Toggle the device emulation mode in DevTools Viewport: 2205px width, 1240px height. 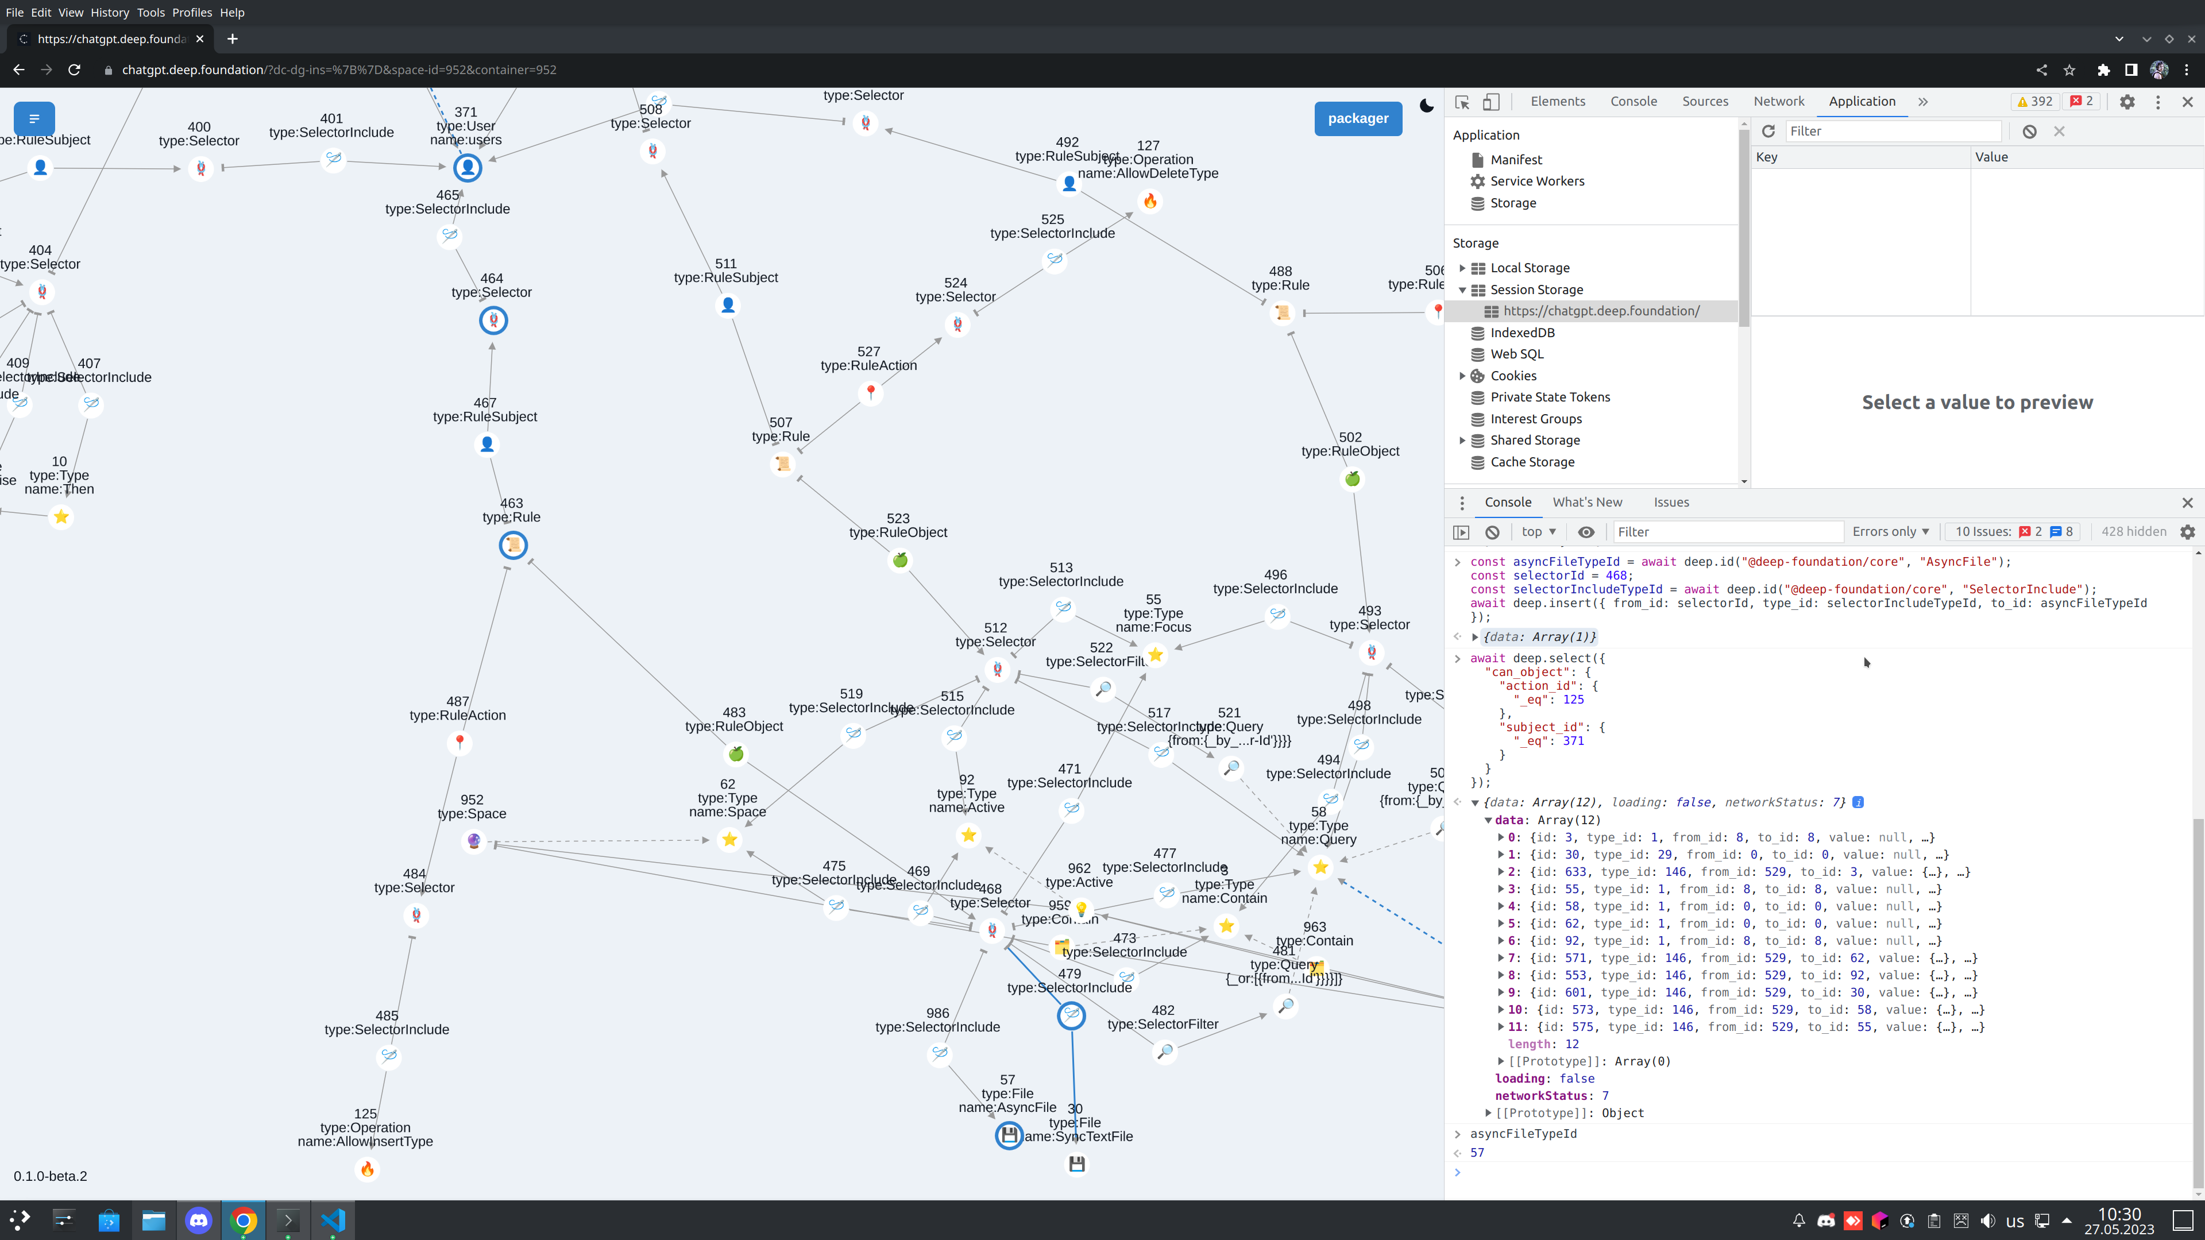(x=1491, y=102)
